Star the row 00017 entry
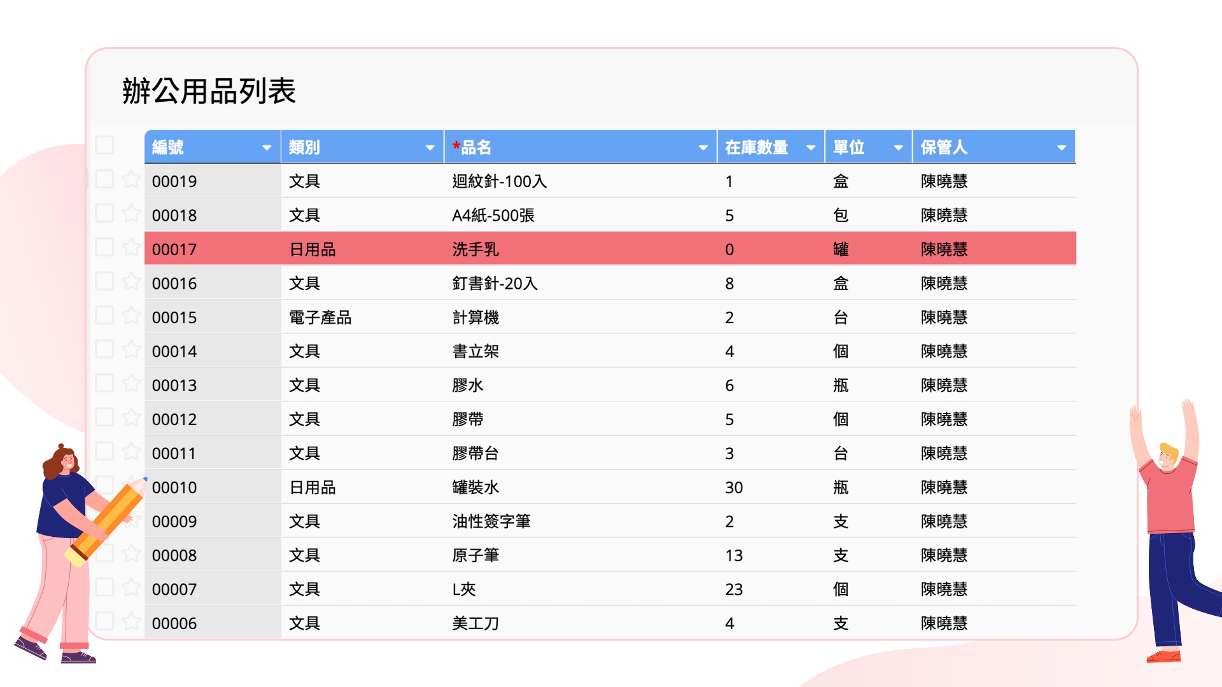 click(131, 248)
